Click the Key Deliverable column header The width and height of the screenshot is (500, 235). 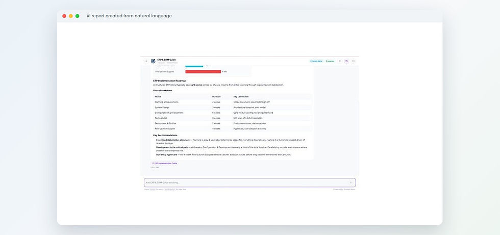[x=241, y=96]
